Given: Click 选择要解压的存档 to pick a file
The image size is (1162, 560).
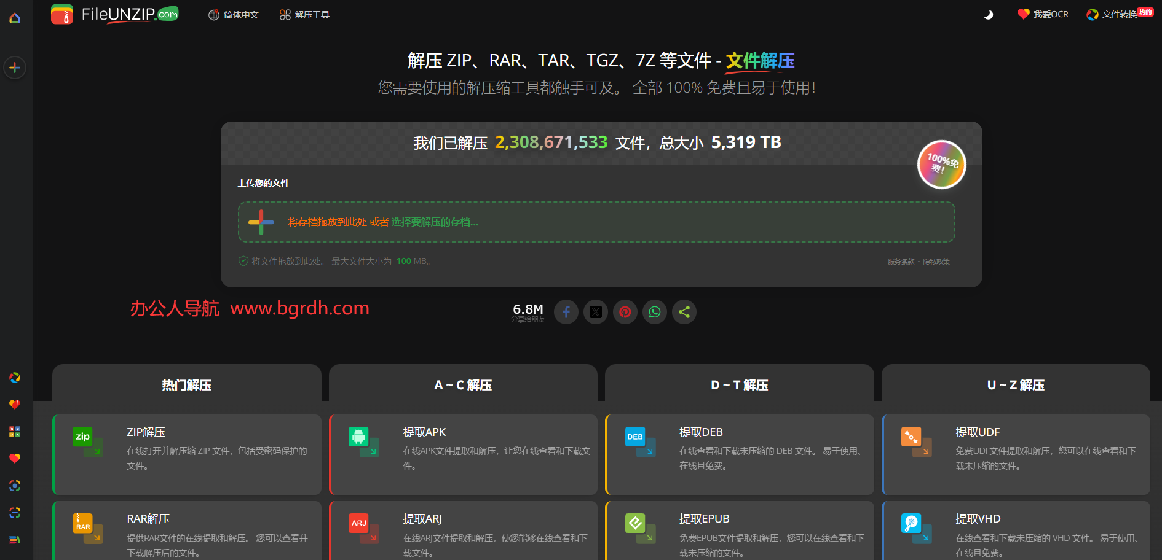Looking at the screenshot, I should click(435, 222).
